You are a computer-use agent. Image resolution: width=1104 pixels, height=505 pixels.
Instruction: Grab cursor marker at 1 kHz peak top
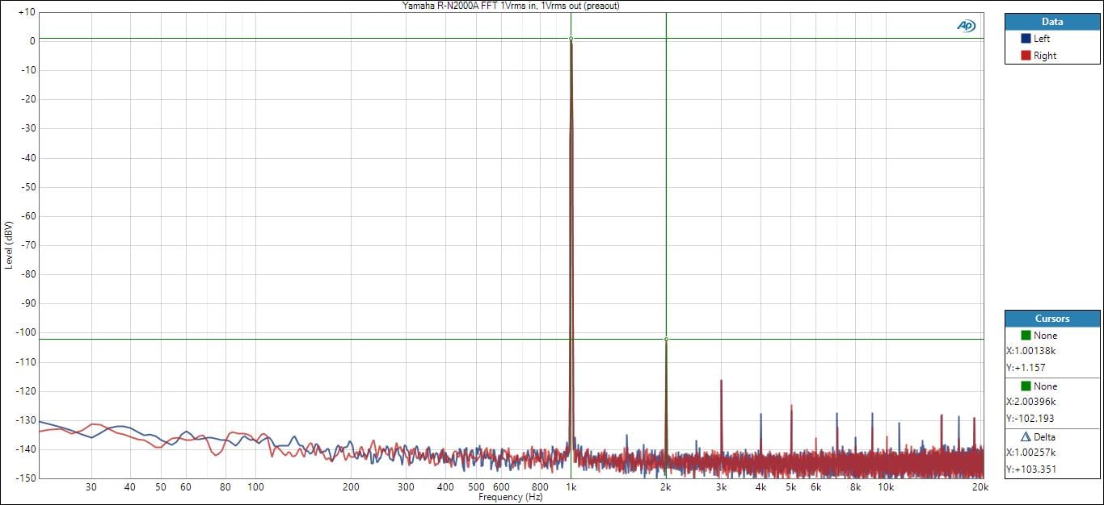[571, 39]
